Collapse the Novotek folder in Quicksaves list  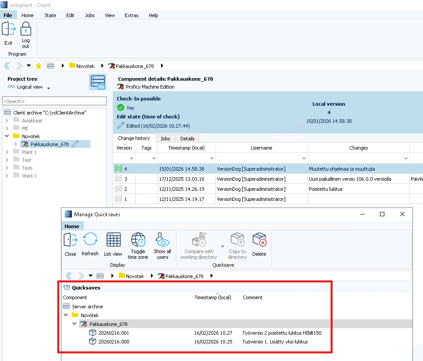66,315
